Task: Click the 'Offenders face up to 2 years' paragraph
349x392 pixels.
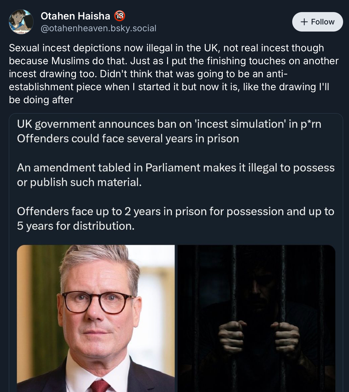Action: click(x=176, y=219)
